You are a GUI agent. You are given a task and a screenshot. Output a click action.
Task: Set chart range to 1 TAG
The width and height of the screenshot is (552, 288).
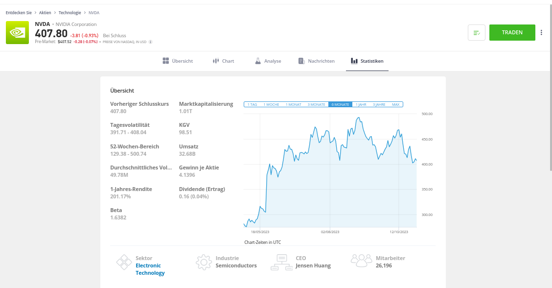tap(253, 104)
